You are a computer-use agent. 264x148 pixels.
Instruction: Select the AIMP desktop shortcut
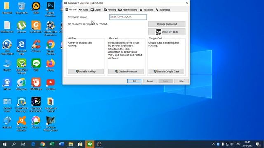tap(36, 8)
